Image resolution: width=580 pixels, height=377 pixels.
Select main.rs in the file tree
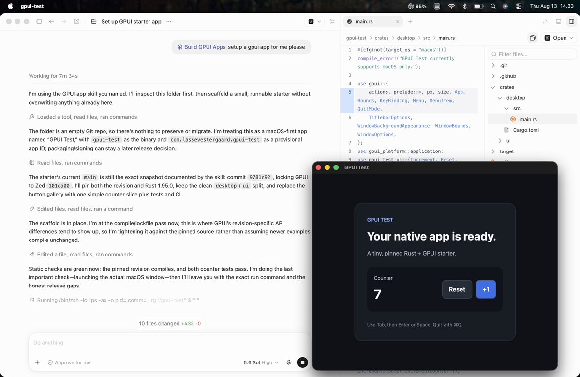pyautogui.click(x=532, y=119)
